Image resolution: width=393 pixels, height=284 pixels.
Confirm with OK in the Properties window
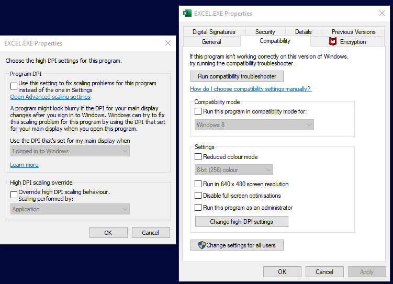pyautogui.click(x=282, y=272)
